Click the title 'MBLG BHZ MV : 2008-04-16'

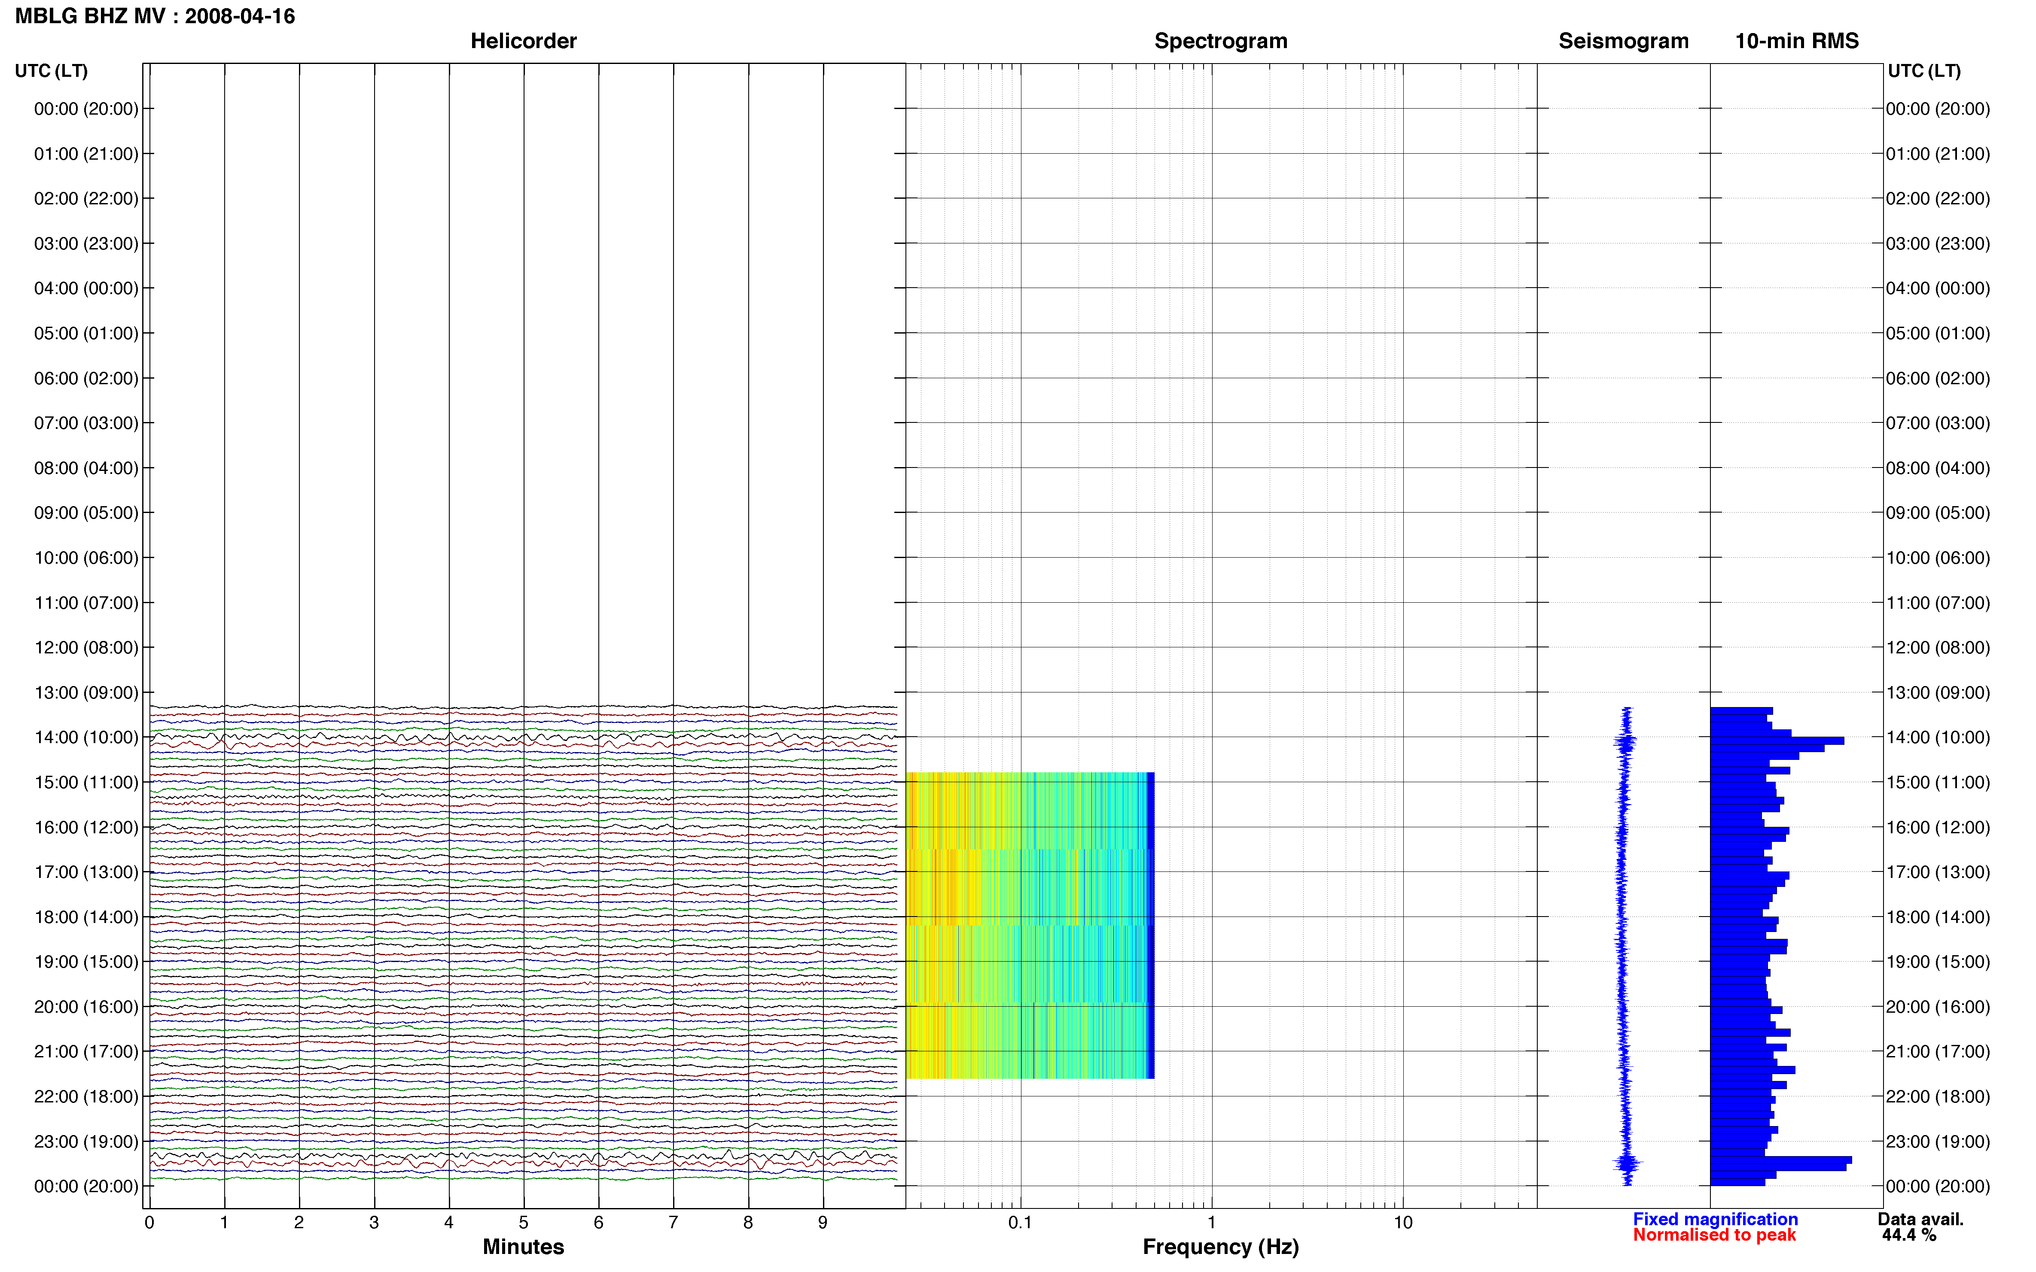click(155, 16)
